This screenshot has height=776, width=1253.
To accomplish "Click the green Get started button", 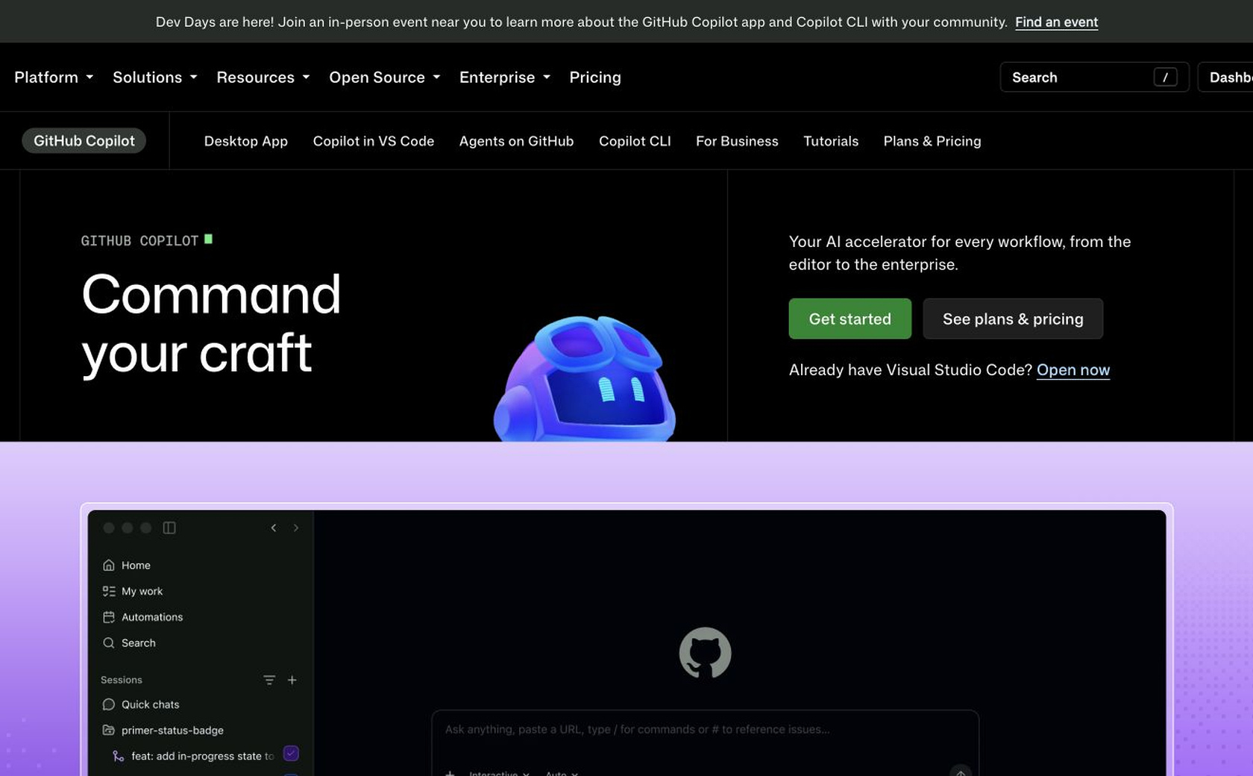I will click(850, 319).
